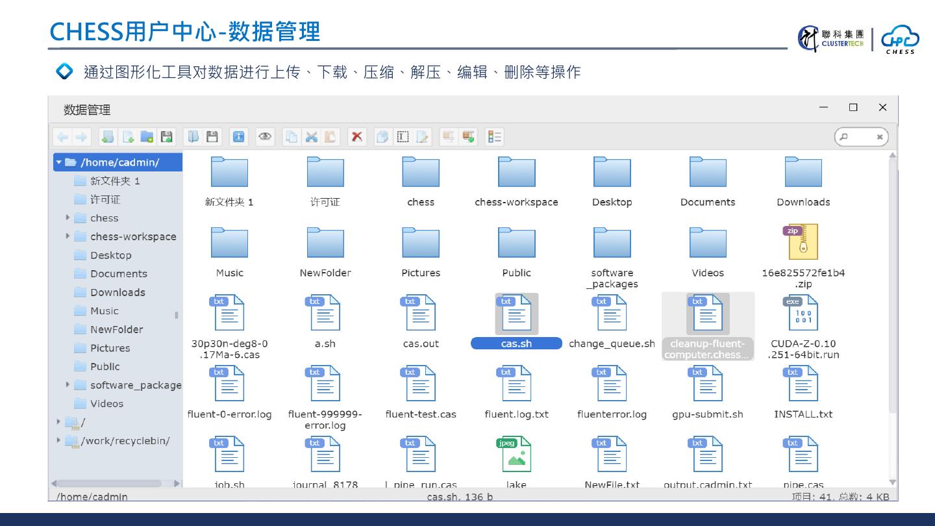Click the scissors cut icon
The width and height of the screenshot is (935, 526).
tap(312, 137)
